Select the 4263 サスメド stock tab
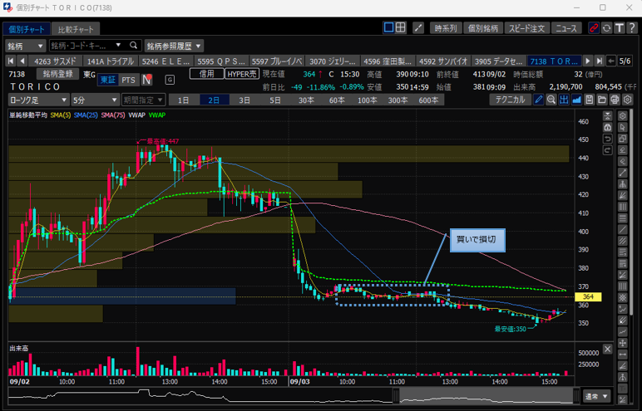 [51, 61]
